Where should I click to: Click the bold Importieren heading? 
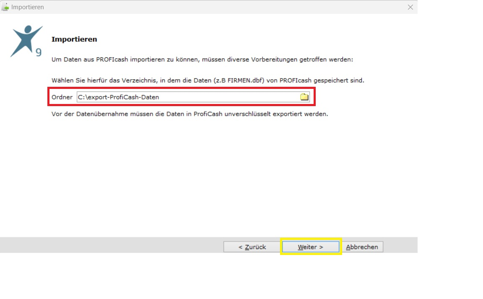click(74, 39)
